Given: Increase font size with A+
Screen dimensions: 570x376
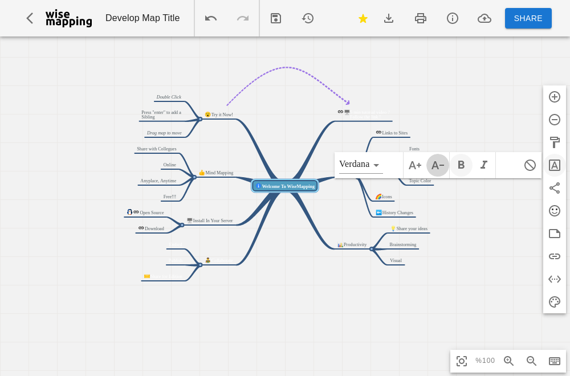Looking at the screenshot, I should 415,165.
